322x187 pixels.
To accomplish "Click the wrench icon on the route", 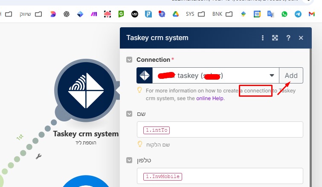I will [38, 157].
